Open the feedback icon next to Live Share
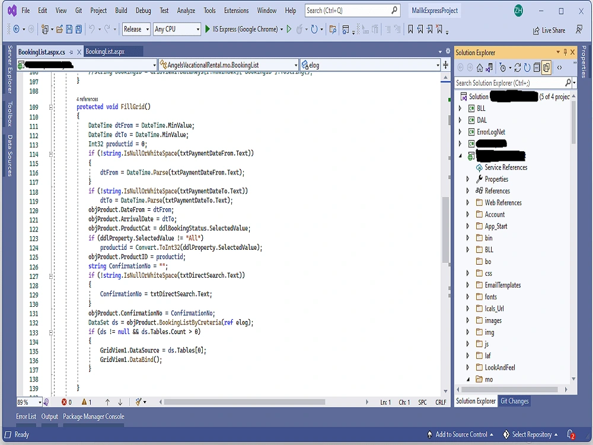This screenshot has width=593, height=445. pos(579,30)
